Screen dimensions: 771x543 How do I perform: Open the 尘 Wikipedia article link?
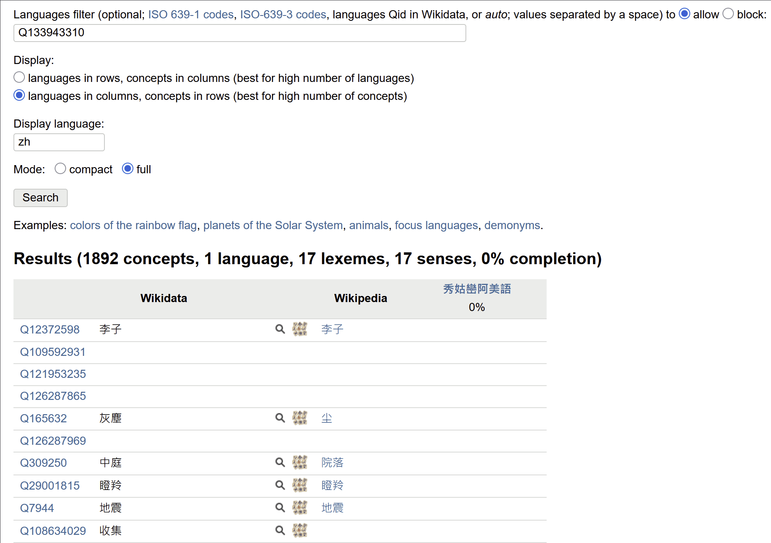[327, 418]
